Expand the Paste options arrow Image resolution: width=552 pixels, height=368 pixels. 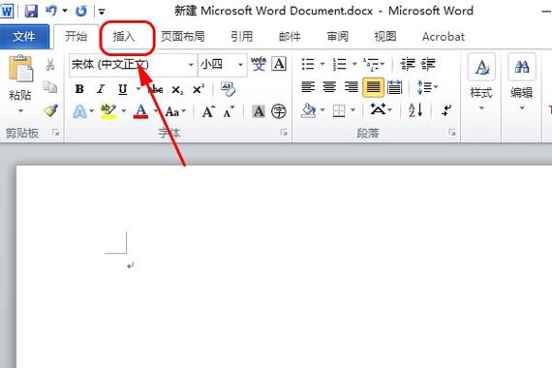[20, 111]
